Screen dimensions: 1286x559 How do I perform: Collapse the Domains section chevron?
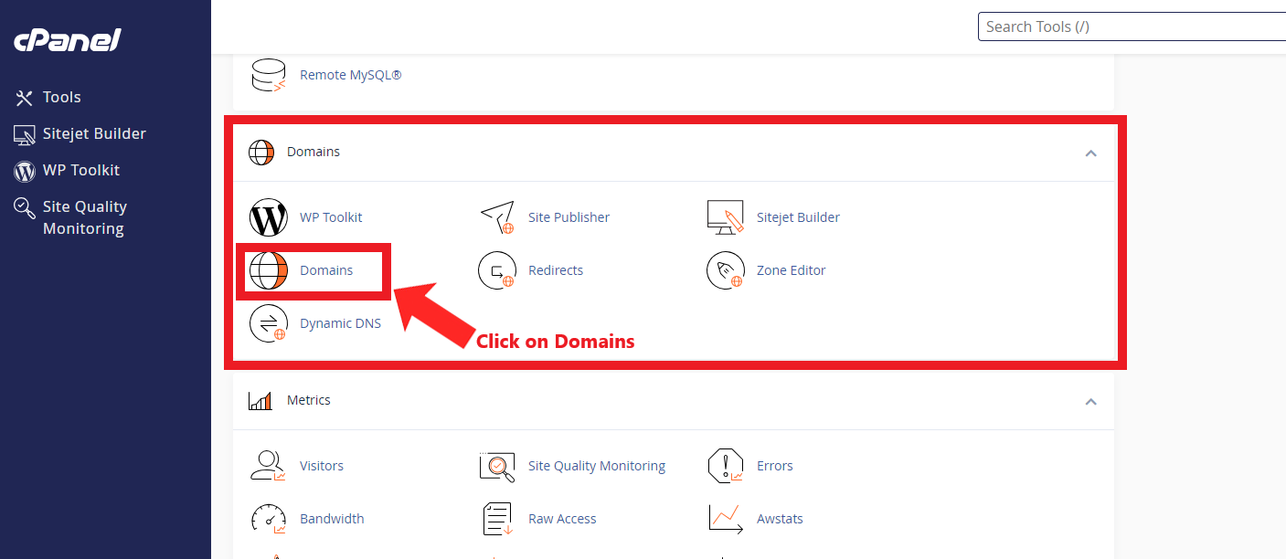pyautogui.click(x=1090, y=153)
